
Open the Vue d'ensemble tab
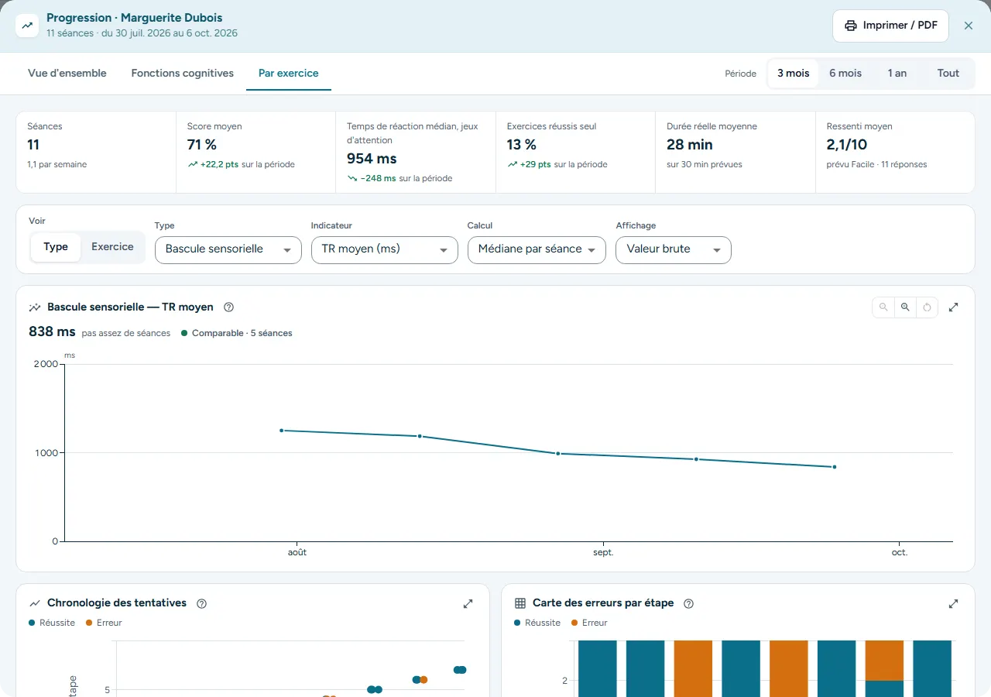(x=67, y=74)
